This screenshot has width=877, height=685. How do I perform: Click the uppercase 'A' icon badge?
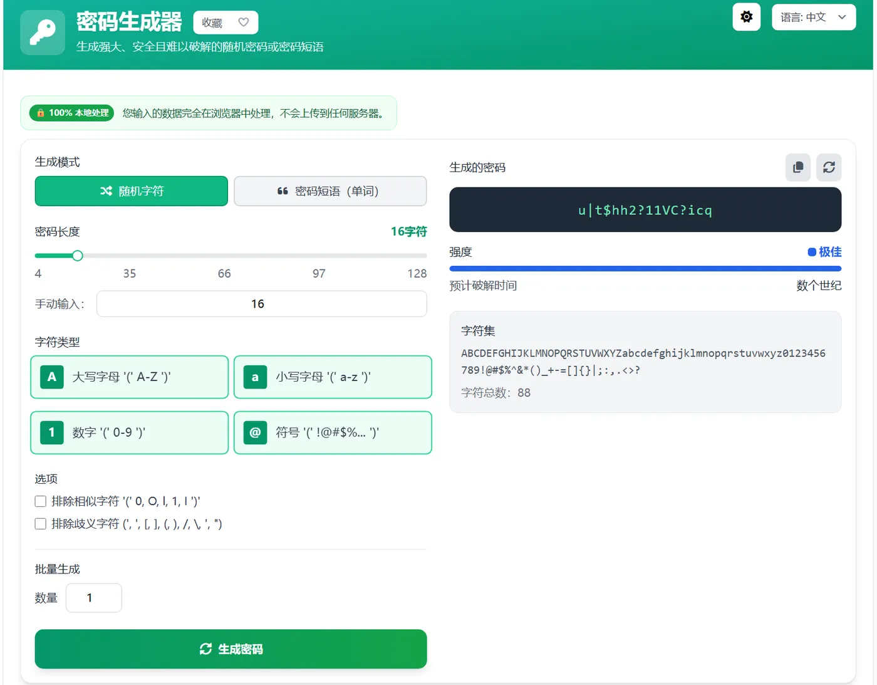click(x=52, y=377)
